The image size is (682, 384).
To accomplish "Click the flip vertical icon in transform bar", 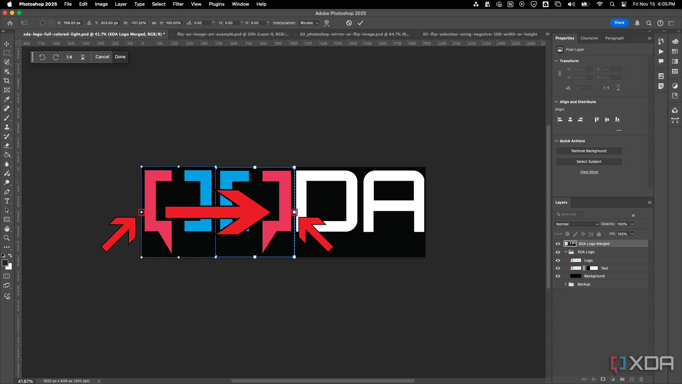I will pyautogui.click(x=83, y=57).
